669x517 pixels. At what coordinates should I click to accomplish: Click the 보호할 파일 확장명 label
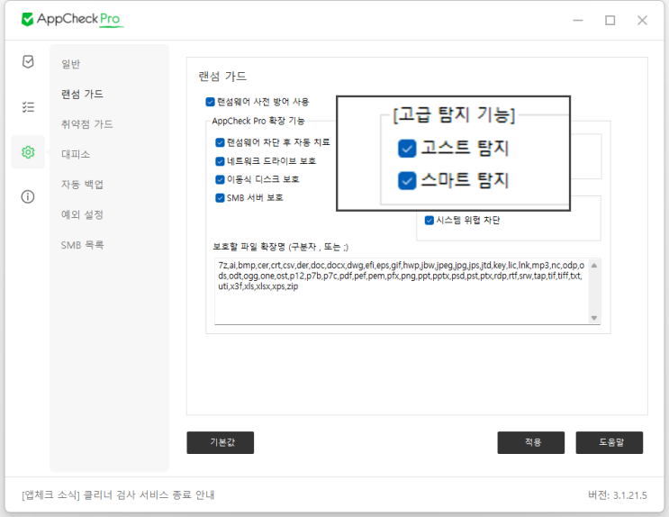coord(280,247)
